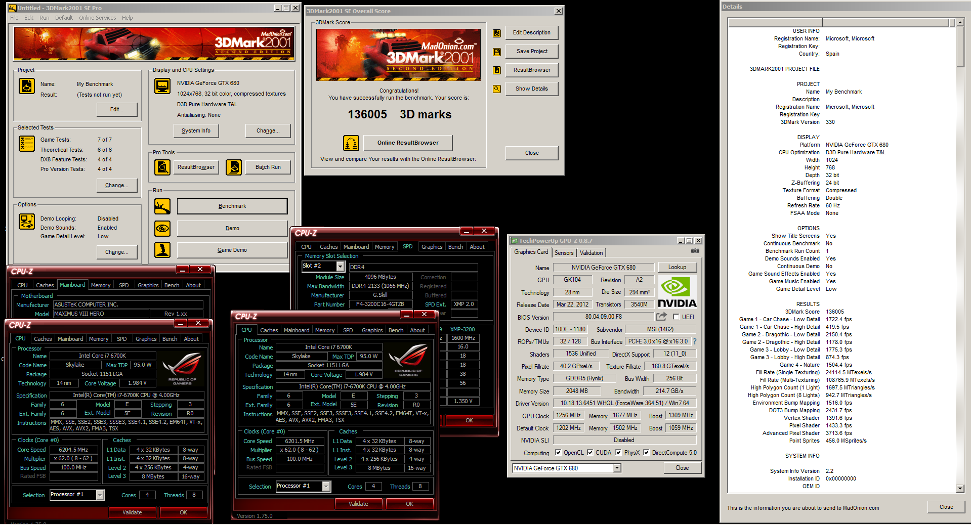The height and width of the screenshot is (525, 971).
Task: Click Change... button under Selected Tests
Action: pyautogui.click(x=117, y=185)
